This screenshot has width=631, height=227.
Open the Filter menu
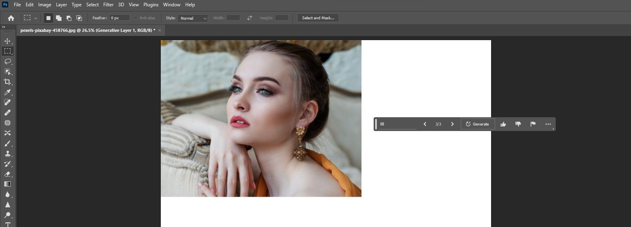108,5
